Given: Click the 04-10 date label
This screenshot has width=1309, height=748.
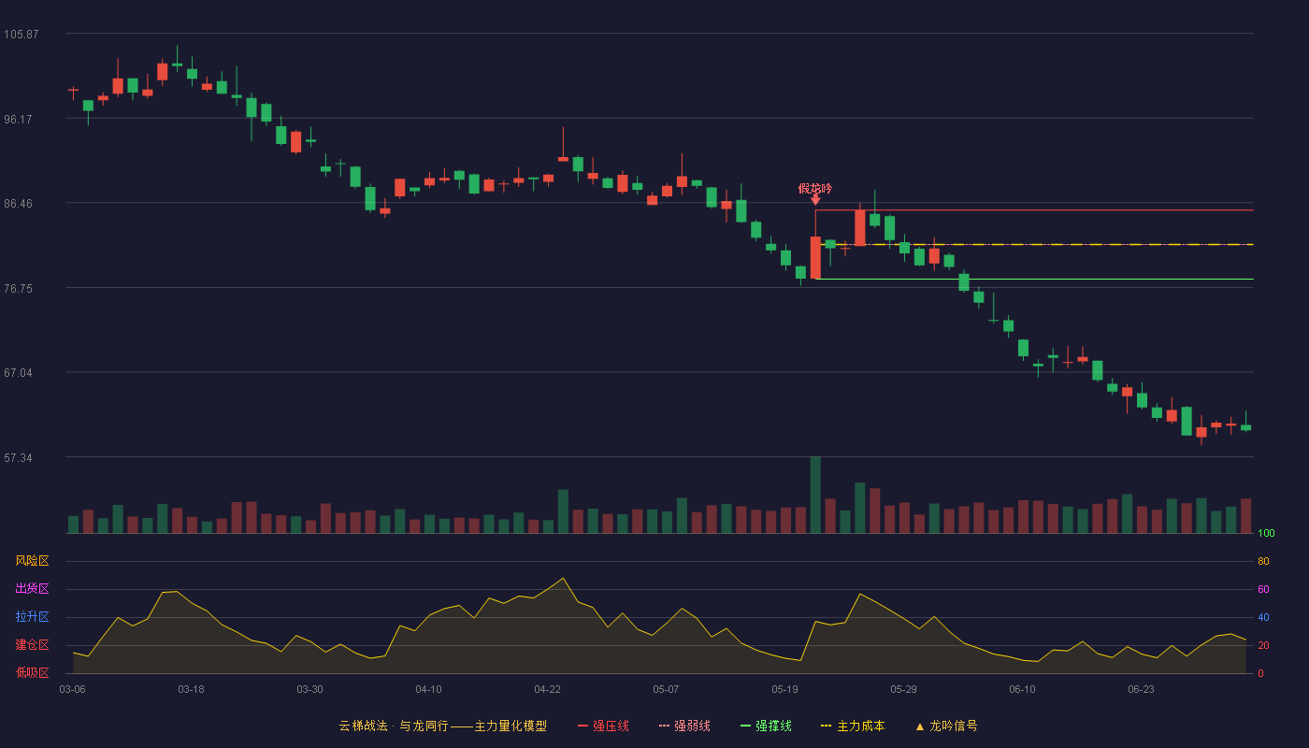Looking at the screenshot, I should (x=428, y=689).
